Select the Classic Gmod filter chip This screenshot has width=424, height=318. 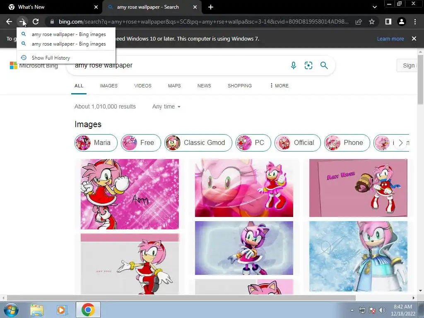[x=198, y=143]
